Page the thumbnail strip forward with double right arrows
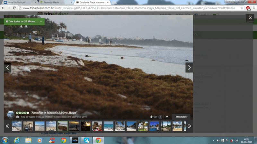Screen dimensions: 257x144 coord(189,126)
